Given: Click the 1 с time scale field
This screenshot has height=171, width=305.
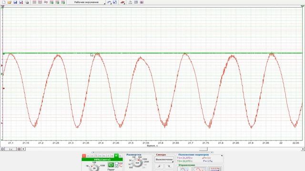Looking at the screenshot, I should [10, 149].
